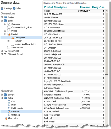
Task: Select Number And Description tree item
Action: click(25, 44)
